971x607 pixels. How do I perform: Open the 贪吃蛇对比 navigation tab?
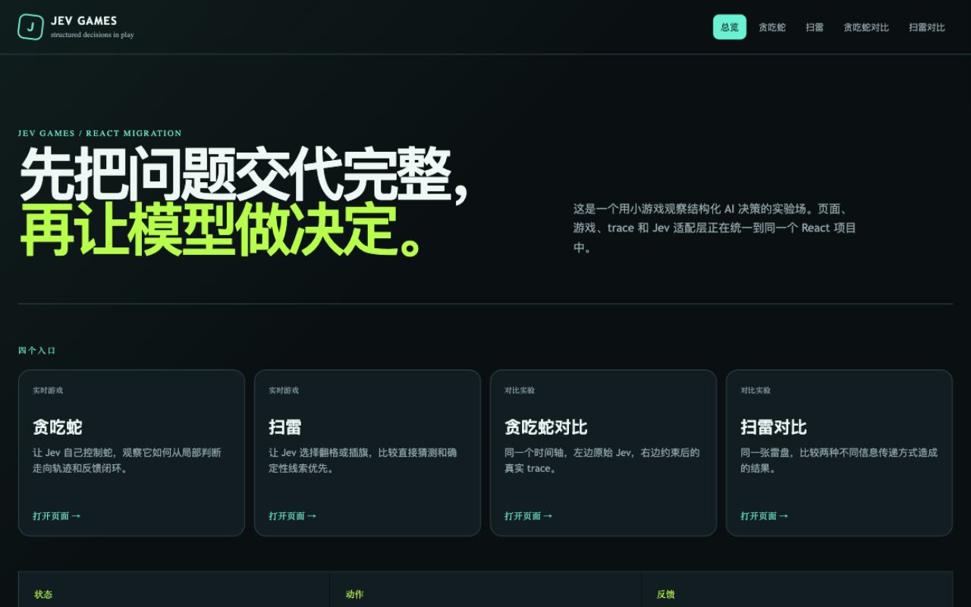coord(866,27)
